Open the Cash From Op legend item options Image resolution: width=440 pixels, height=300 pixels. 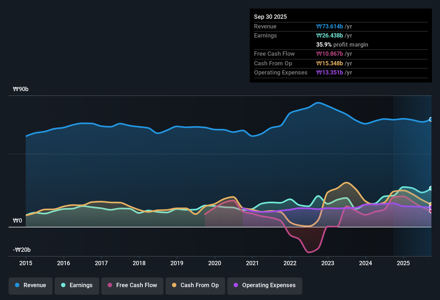pos(195,286)
